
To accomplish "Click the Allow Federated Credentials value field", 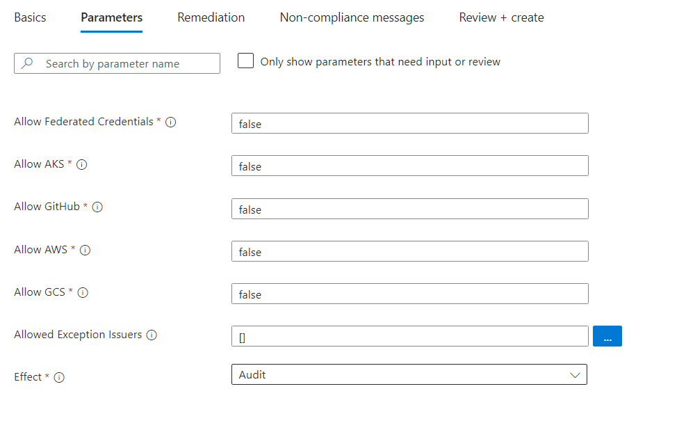I will coord(410,123).
